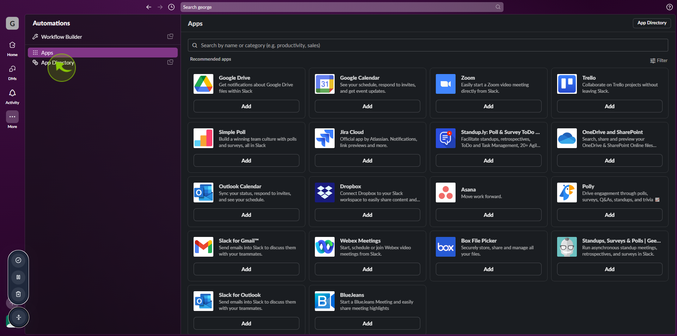Open the Filter options

point(659,61)
